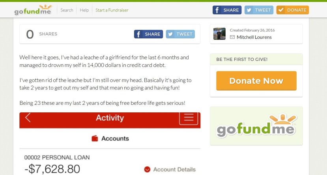This screenshot has width=327, height=175.
Task: Open the Mitchell Lourens organizer name link
Action: tap(254, 37)
